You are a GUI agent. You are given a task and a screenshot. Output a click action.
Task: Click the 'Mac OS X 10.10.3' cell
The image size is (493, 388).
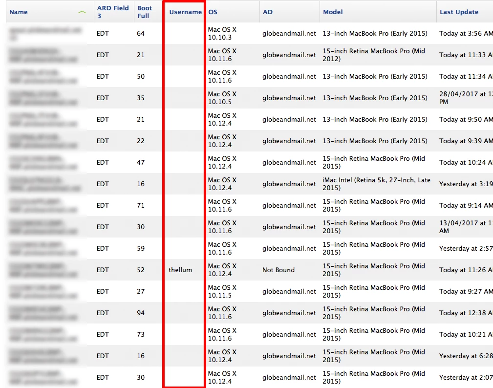click(x=222, y=33)
